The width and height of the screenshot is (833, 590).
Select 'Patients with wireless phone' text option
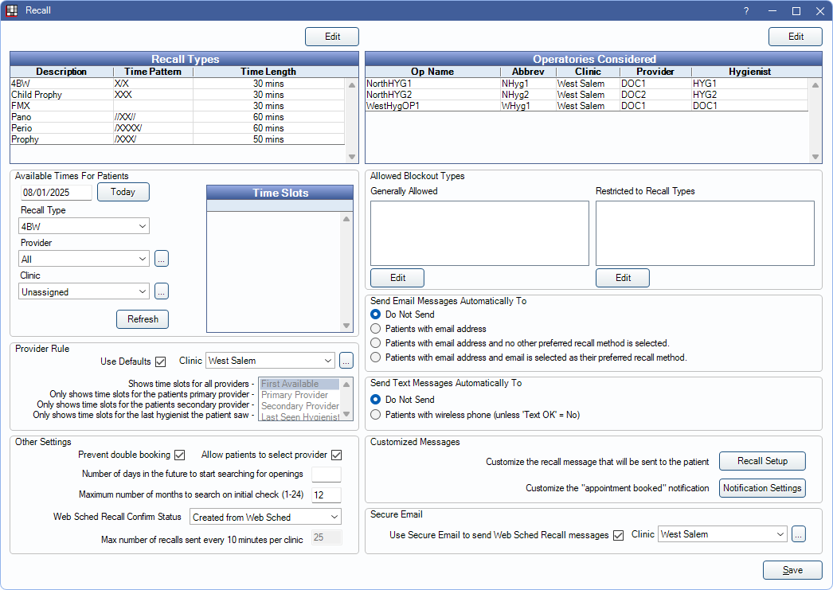pyautogui.click(x=377, y=415)
